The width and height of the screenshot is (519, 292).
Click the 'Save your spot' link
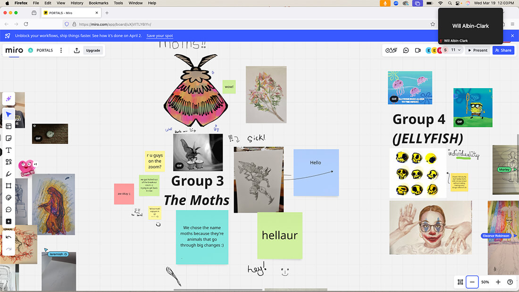pos(159,36)
